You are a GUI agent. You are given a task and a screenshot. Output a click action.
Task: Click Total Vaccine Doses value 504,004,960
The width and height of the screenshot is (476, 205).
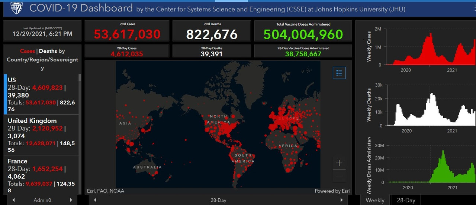(303, 34)
